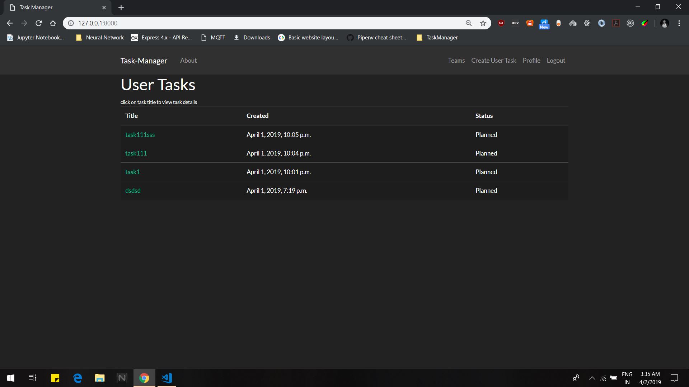Viewport: 689px width, 387px height.
Task: Logout of the Task-Manager app
Action: 556,60
